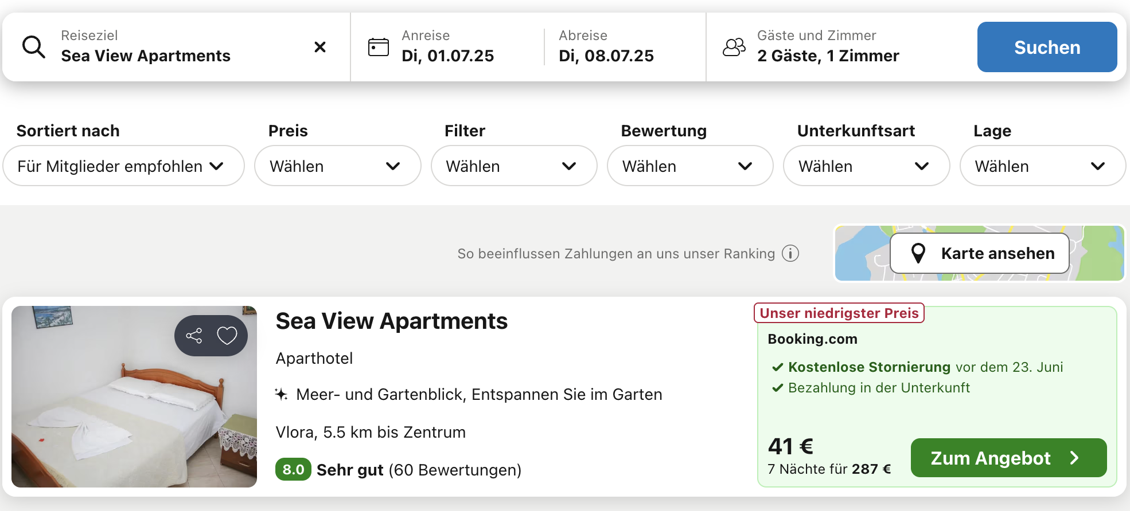1130x511 pixels.
Task: Click the checkmark next to Bezahlung in der Unterkunft
Action: coord(777,388)
